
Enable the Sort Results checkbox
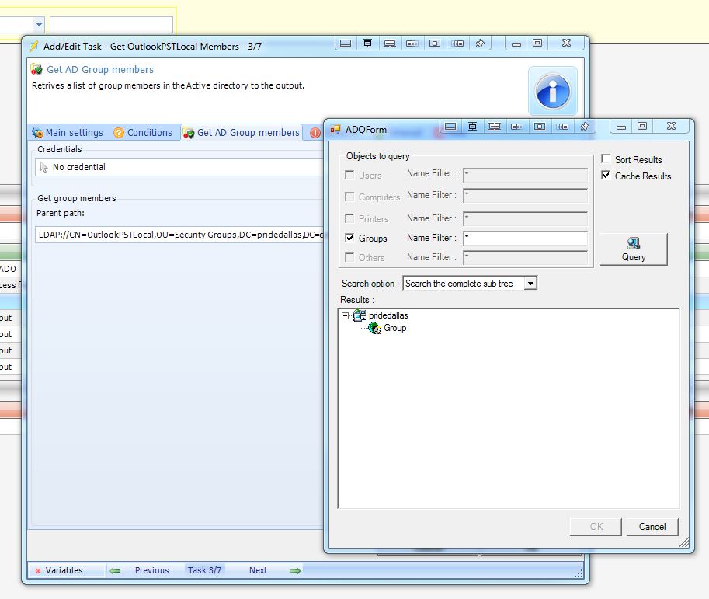pos(606,159)
